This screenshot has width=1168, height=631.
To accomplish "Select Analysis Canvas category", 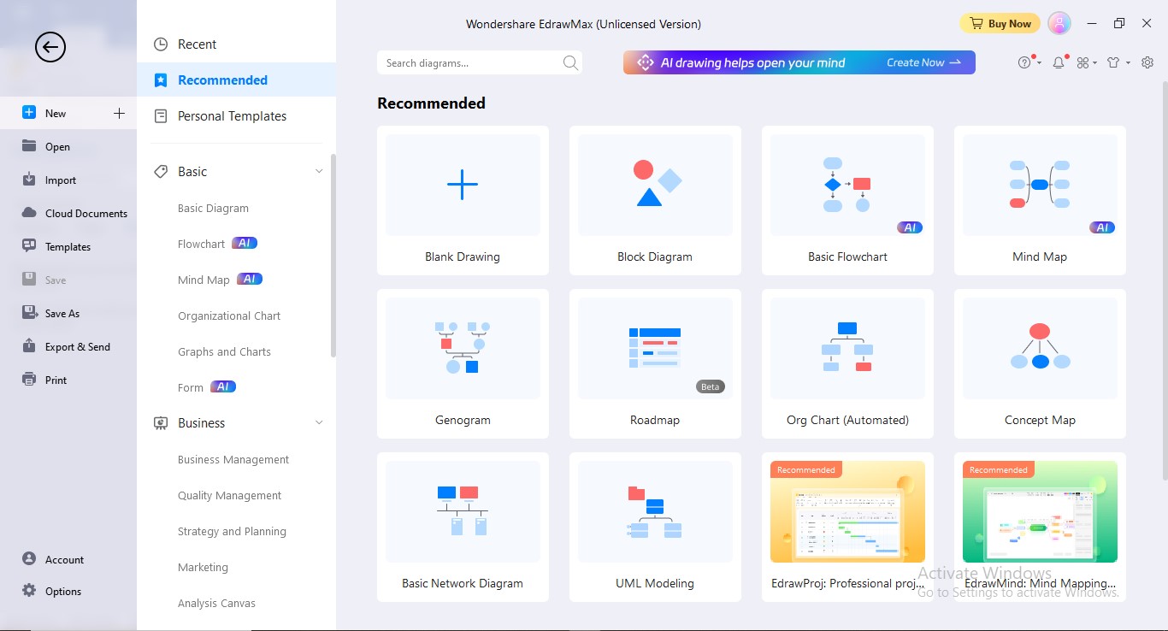I will (216, 603).
